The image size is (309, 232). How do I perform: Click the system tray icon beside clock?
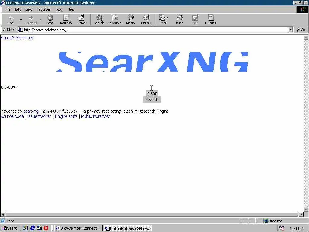[x=282, y=228]
